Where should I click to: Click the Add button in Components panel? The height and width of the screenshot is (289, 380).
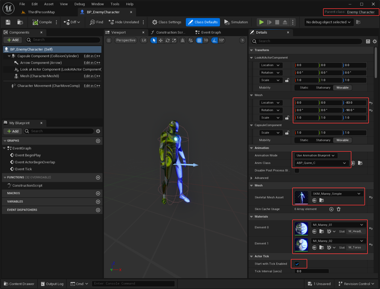tap(12, 40)
